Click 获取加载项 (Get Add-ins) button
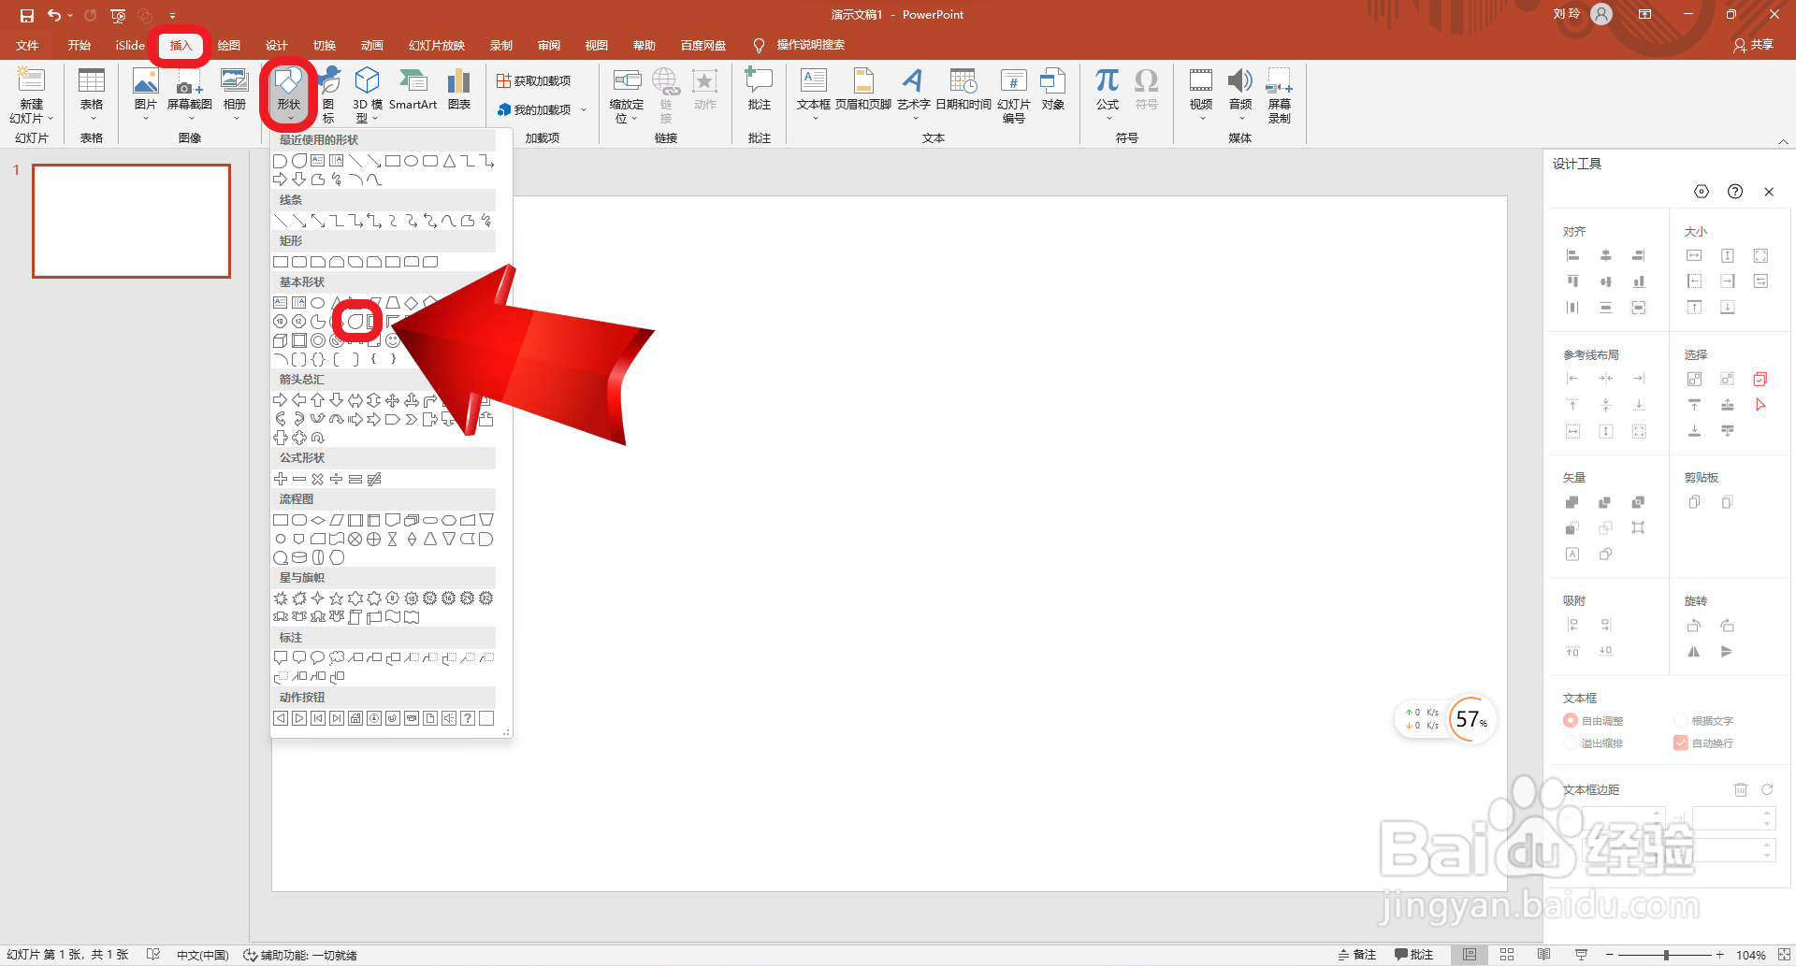This screenshot has width=1796, height=966. (533, 81)
